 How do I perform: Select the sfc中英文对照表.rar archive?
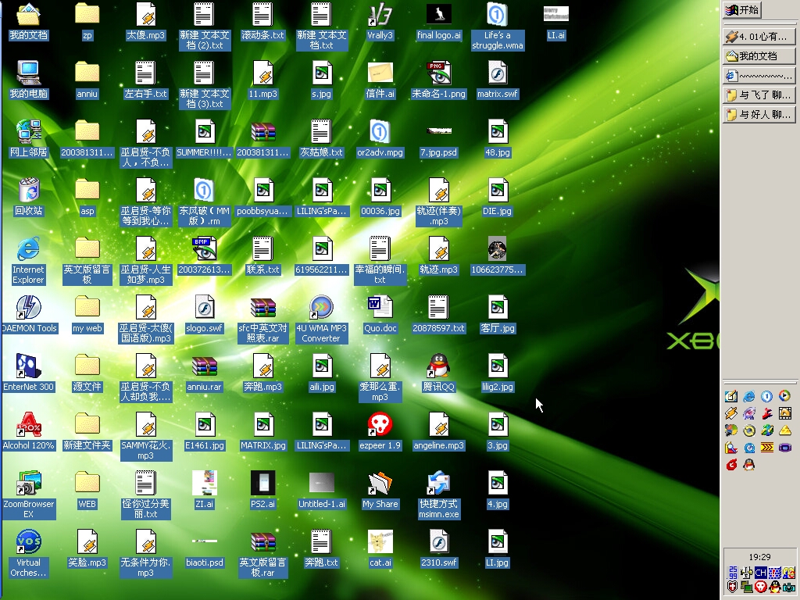click(x=262, y=319)
